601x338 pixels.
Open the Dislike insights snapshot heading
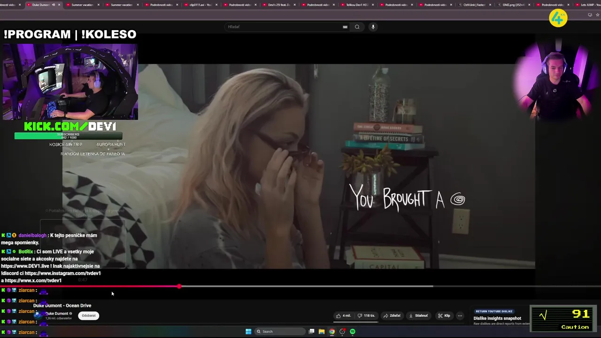click(497, 318)
